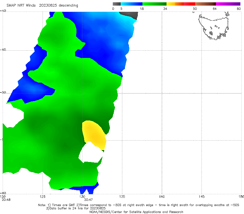The image size is (244, 214).
Task: Click the magenta-purple segment of the color bar
Action: [228, 4]
